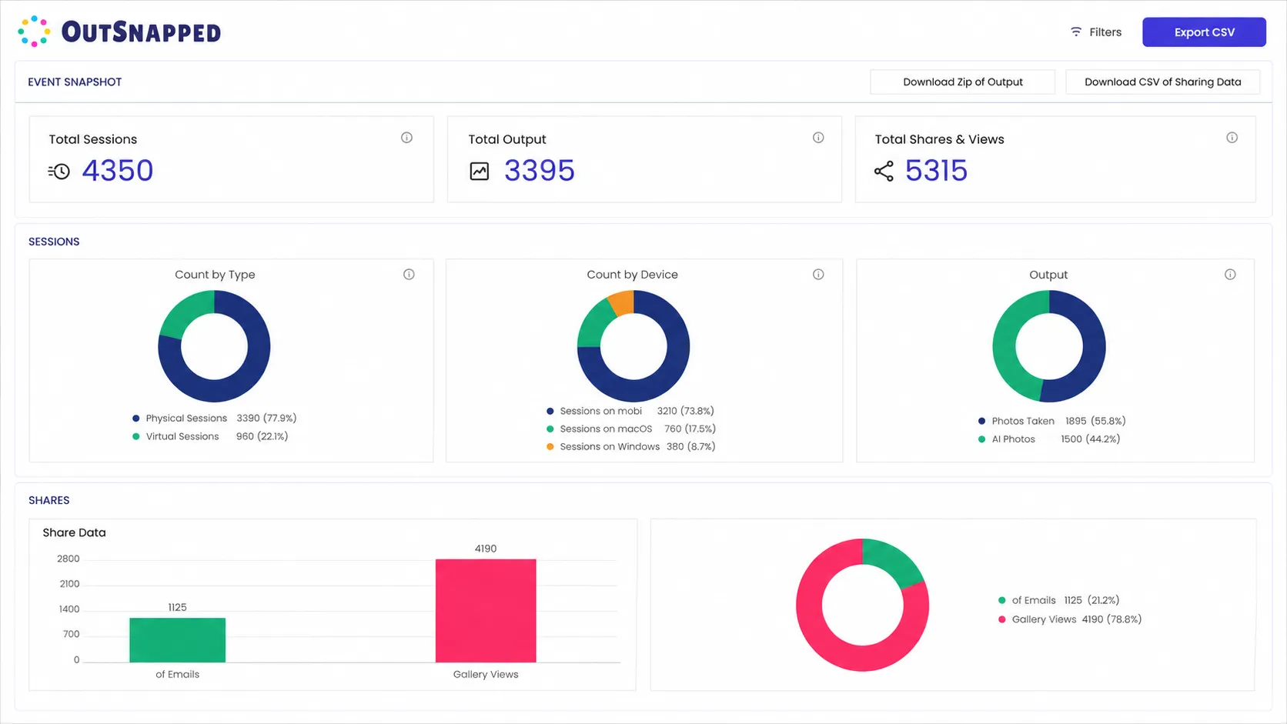
Task: Click the Count by Type donut chart
Action: pyautogui.click(x=214, y=346)
